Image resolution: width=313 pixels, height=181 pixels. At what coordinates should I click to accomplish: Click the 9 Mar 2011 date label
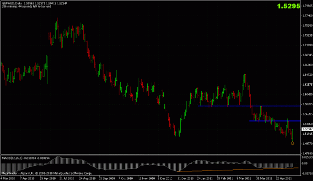click(244, 178)
